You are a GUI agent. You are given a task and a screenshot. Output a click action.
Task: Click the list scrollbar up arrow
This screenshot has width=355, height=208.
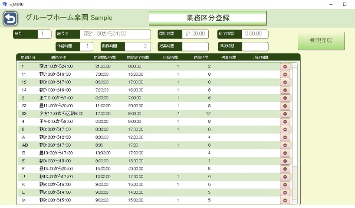(x=295, y=66)
